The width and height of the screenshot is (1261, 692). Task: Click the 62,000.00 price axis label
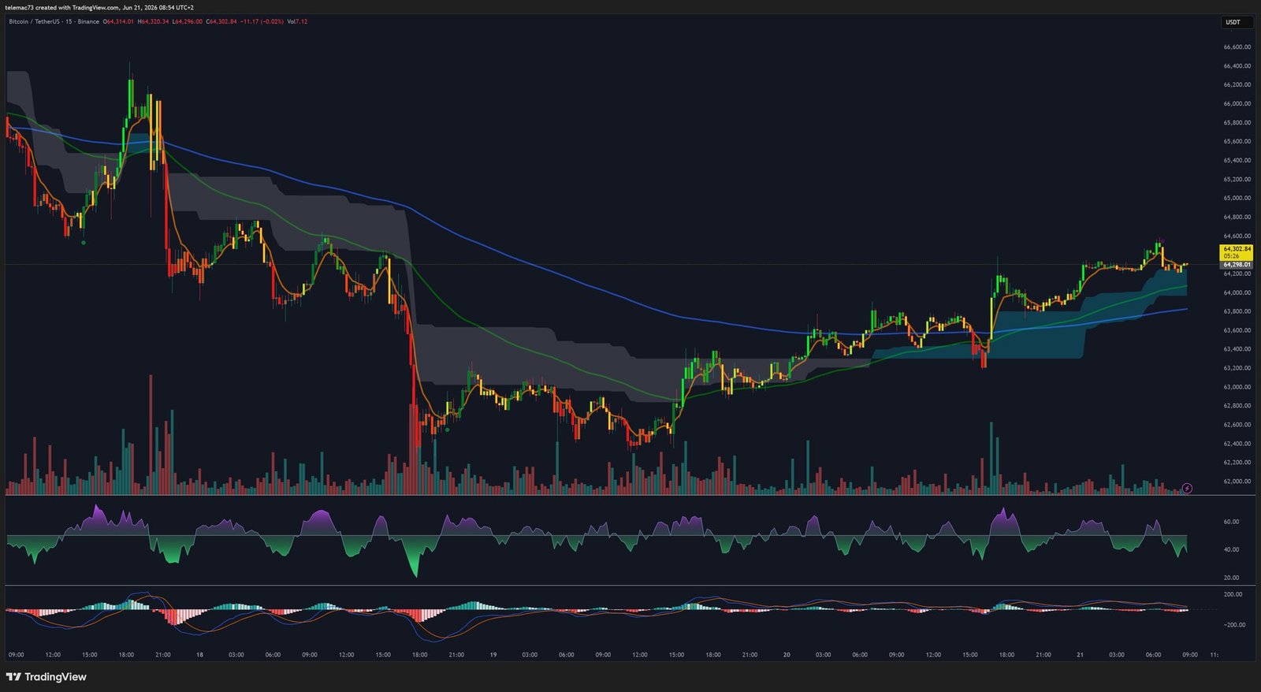point(1237,482)
